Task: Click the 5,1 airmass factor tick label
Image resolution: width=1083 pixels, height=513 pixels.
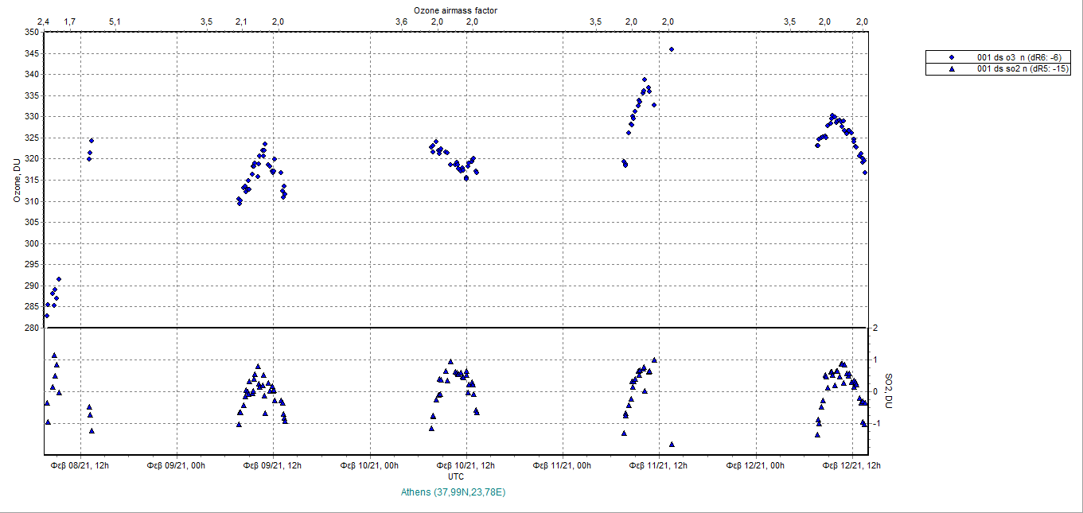Action: 115,21
